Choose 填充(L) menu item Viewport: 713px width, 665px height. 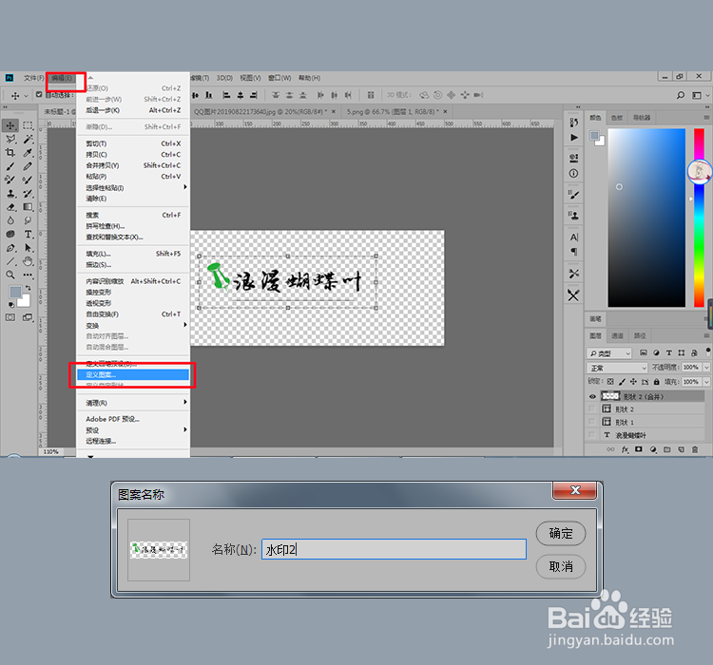pyautogui.click(x=133, y=254)
